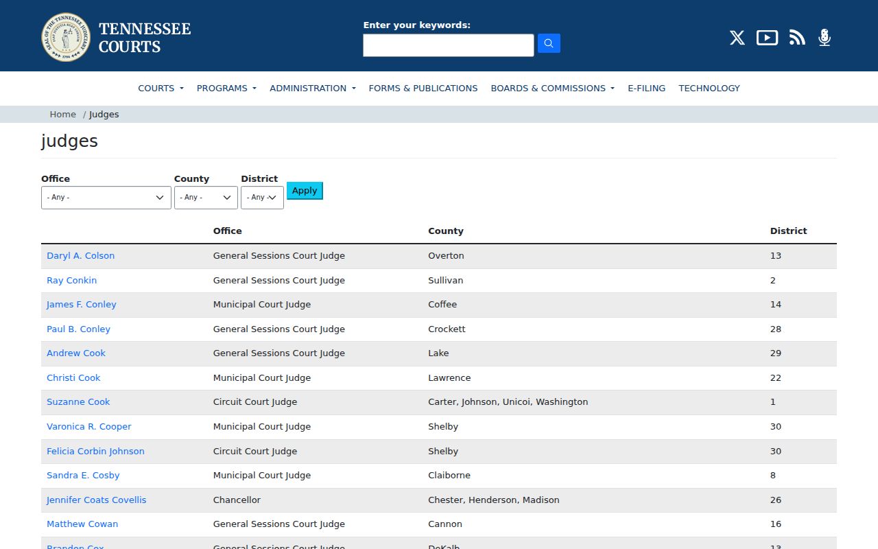The image size is (878, 549).
Task: Click the 'Chancellor' office cell
Action: click(x=237, y=500)
